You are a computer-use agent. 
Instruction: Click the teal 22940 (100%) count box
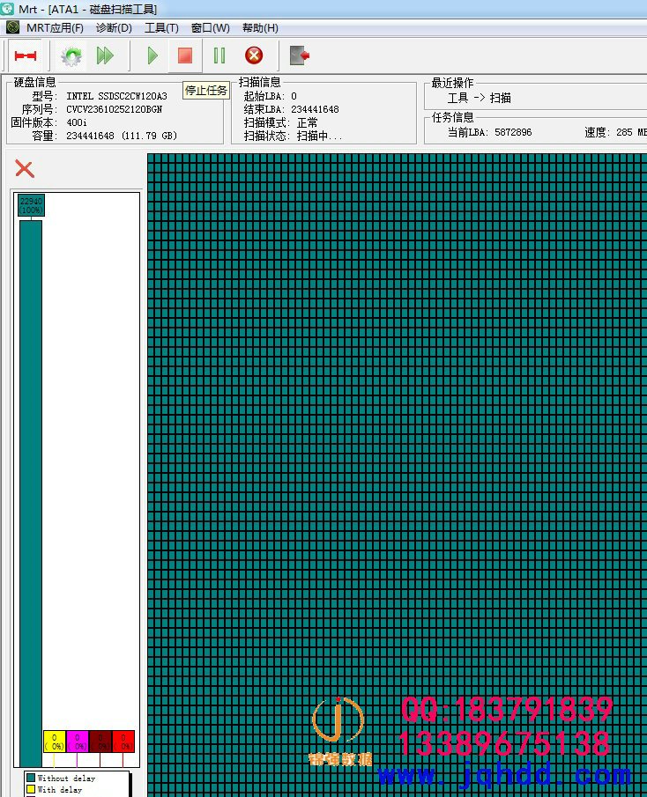[32, 205]
